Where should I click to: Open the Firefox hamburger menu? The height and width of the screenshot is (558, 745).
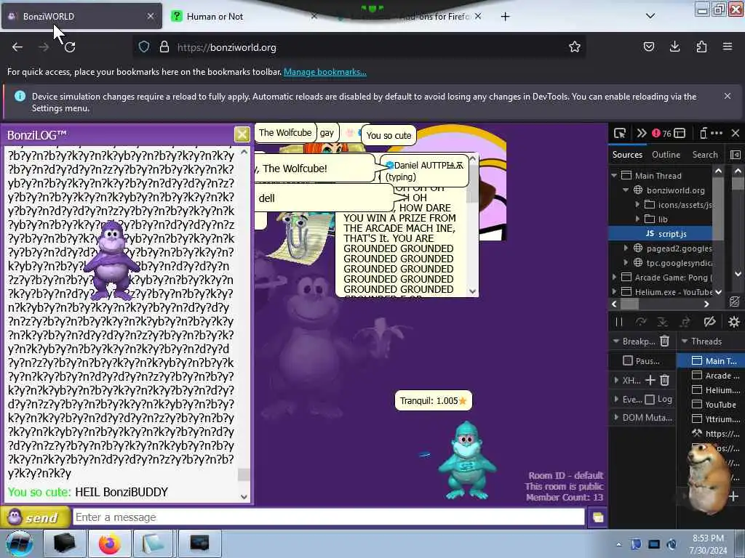pyautogui.click(x=728, y=47)
